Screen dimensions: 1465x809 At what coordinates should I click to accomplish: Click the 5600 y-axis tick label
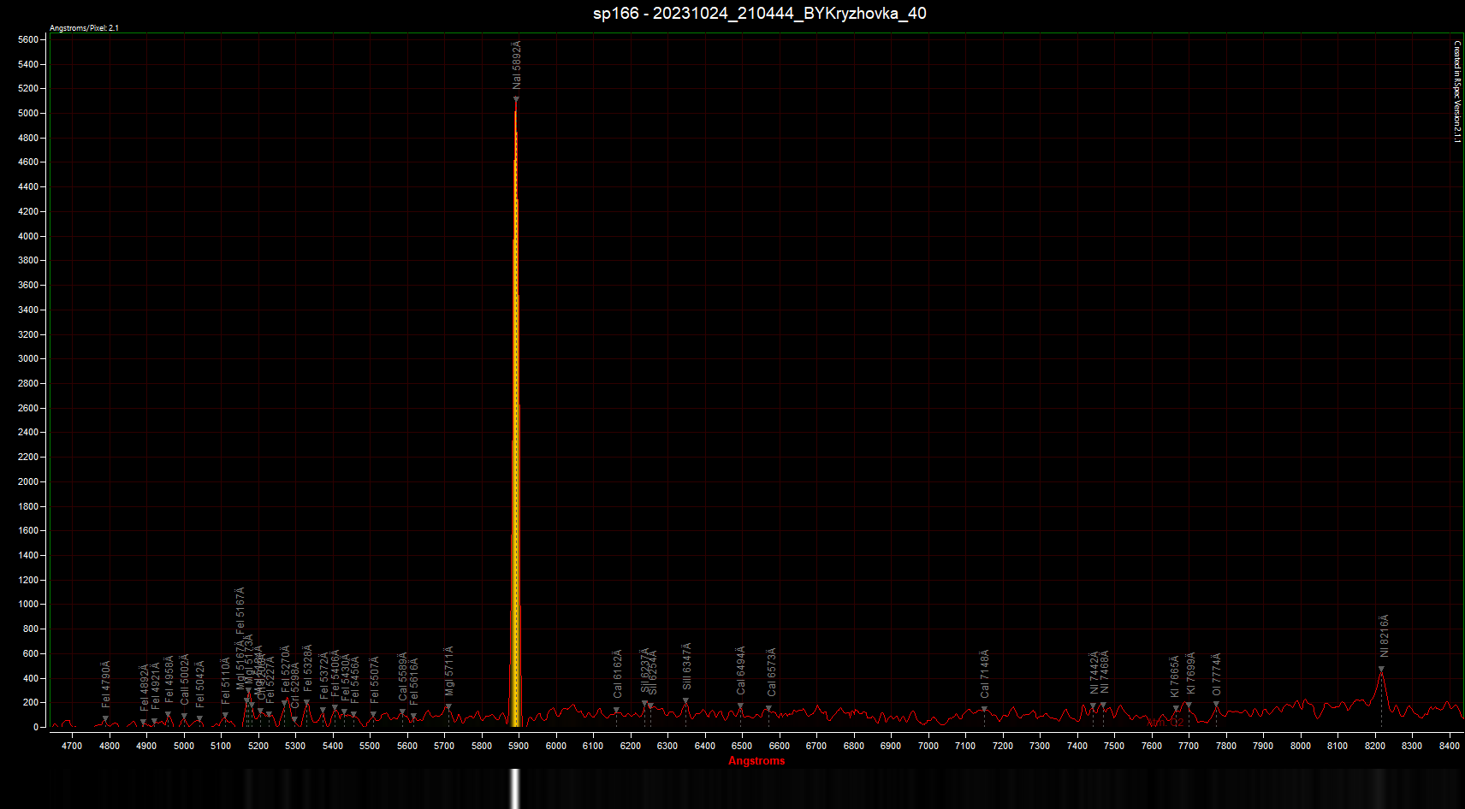[28, 39]
